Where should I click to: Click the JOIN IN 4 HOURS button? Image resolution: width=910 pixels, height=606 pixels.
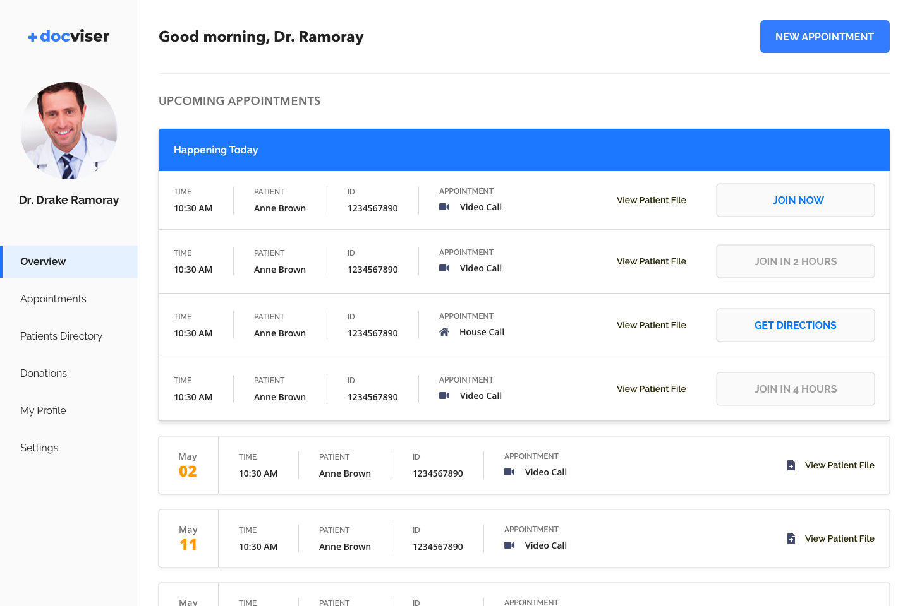796,389
